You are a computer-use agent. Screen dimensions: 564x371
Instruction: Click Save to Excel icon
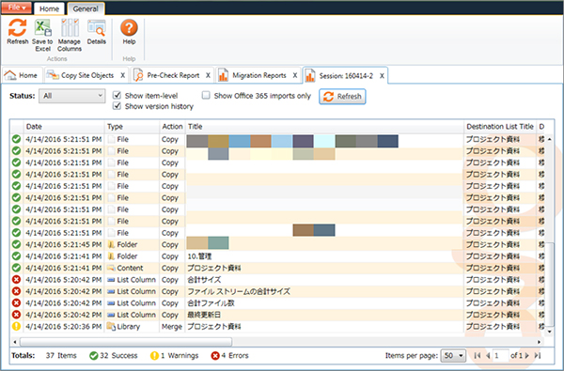point(42,35)
